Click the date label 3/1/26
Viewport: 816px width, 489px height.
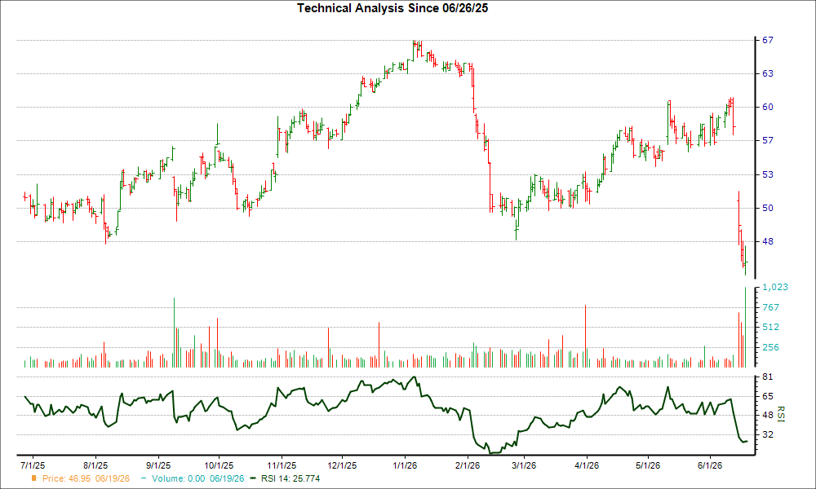coord(524,465)
